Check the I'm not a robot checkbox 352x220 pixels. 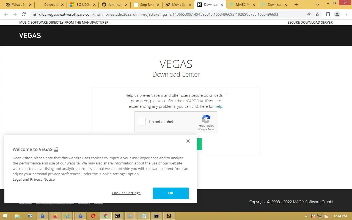click(x=142, y=122)
